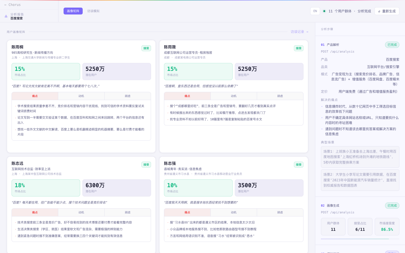Click the back arrow next to Chorus
405x253 pixels.
(x=5, y=5)
